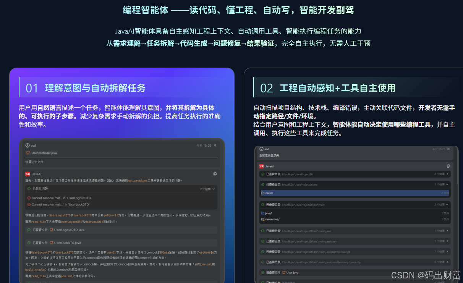Expand 7 results for directory com\feisuanyz
This screenshot has width=463, height=283.
click(x=448, y=252)
